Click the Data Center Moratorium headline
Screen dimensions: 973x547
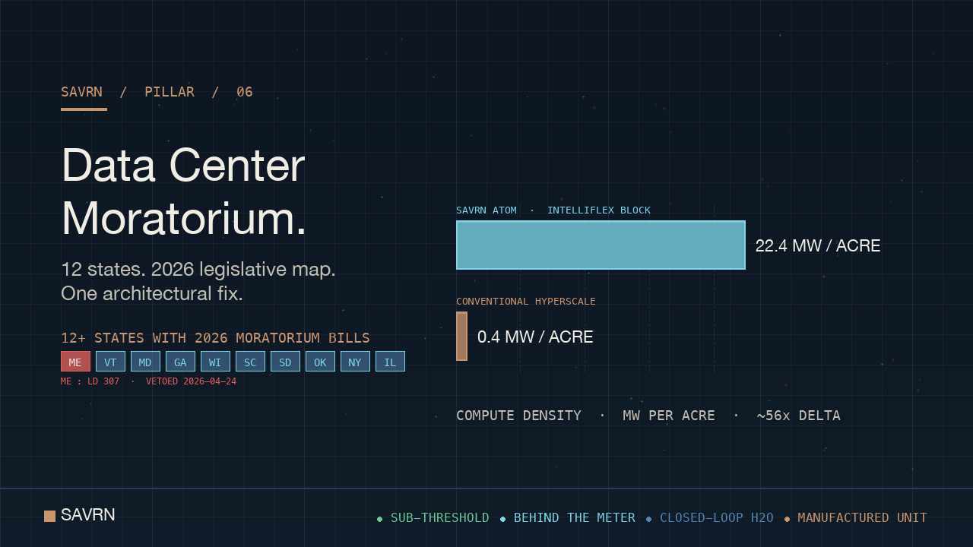click(184, 191)
